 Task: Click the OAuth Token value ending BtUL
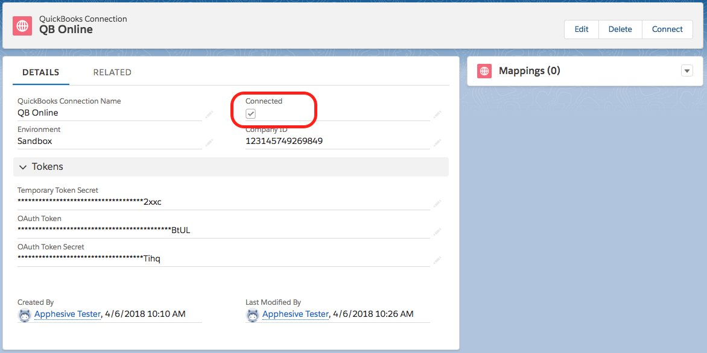(x=104, y=231)
